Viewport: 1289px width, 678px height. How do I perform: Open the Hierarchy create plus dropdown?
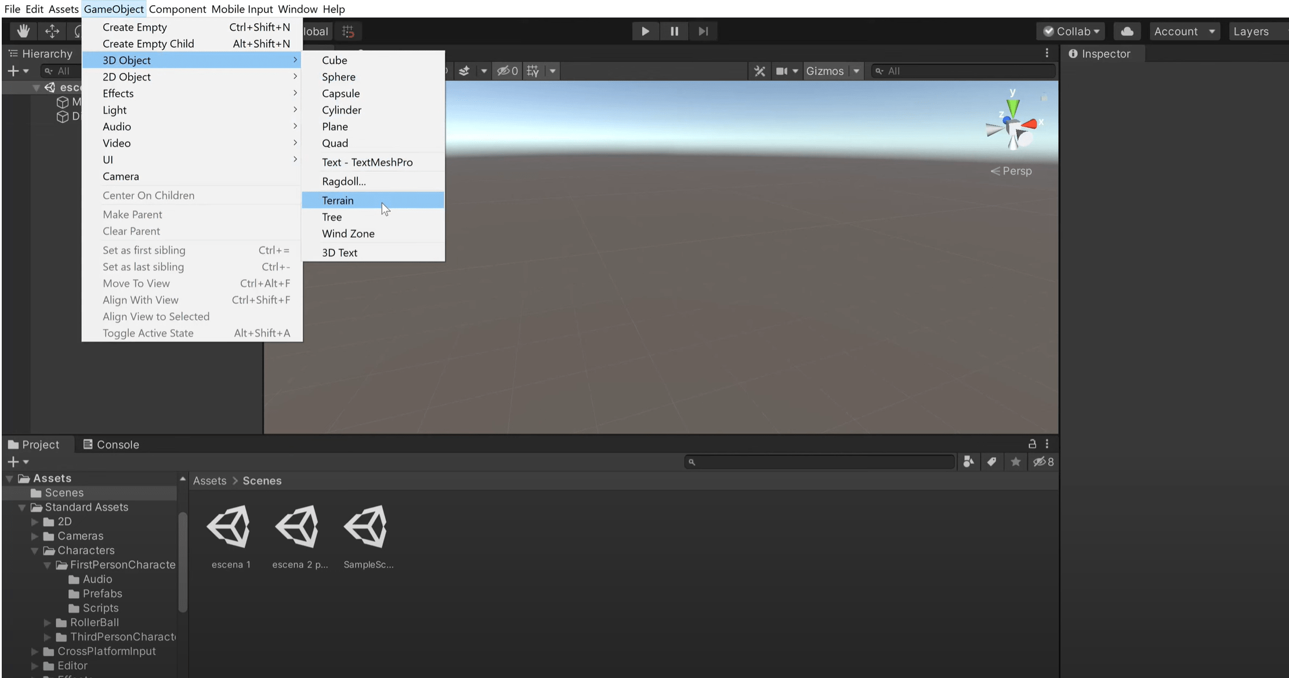pyautogui.click(x=18, y=71)
